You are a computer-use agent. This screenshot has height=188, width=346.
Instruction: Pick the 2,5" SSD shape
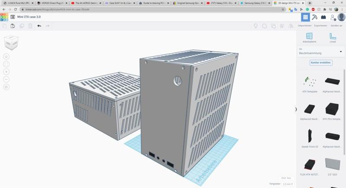[332, 167]
